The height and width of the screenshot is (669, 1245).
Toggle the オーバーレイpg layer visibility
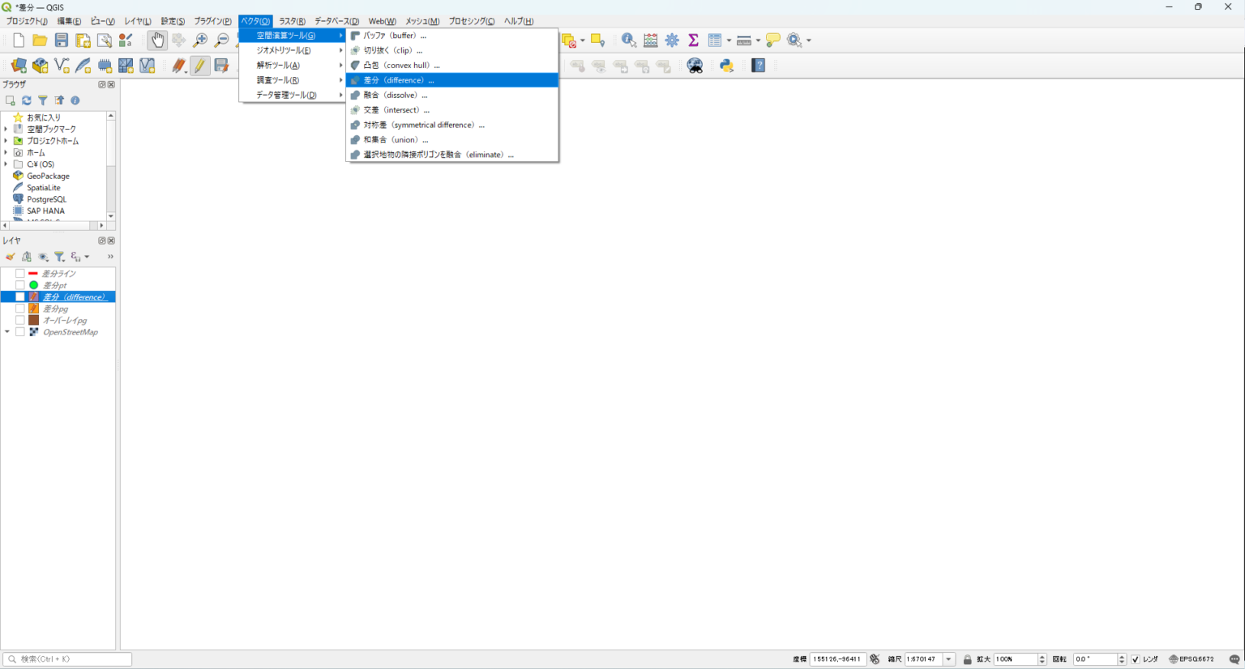point(20,321)
